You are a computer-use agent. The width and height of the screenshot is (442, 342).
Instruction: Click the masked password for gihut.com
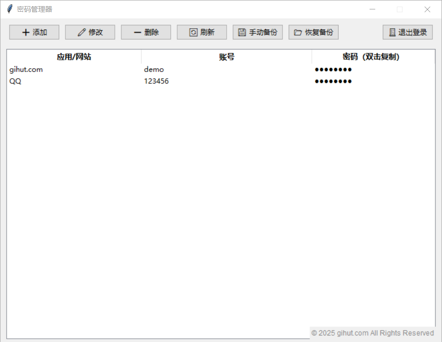tap(333, 70)
